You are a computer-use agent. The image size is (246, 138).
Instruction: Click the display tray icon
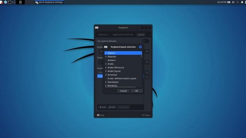pyautogui.click(x=233, y=2)
